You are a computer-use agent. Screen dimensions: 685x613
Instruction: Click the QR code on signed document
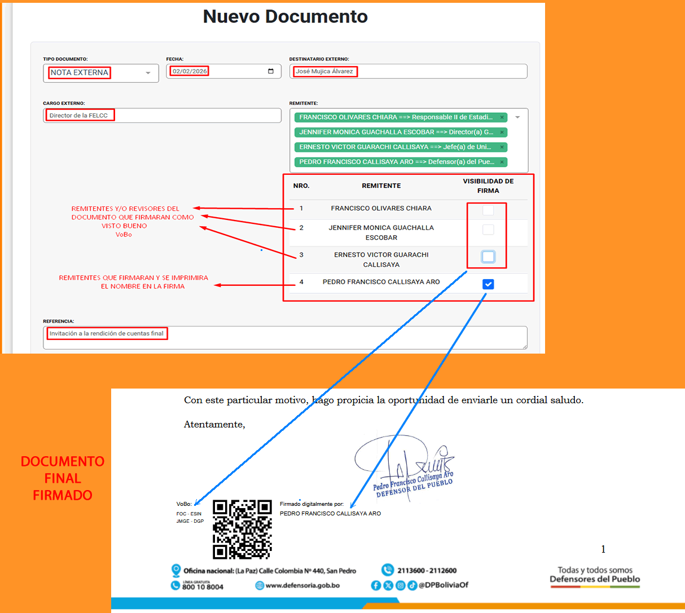pos(242,529)
